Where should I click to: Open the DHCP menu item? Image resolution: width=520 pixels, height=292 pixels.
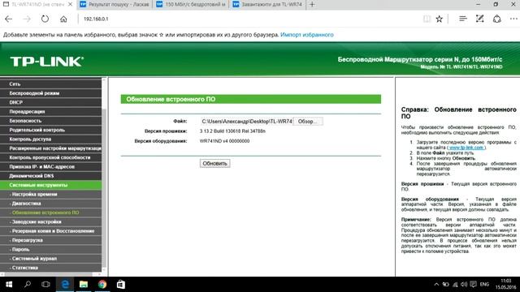click(x=50, y=103)
